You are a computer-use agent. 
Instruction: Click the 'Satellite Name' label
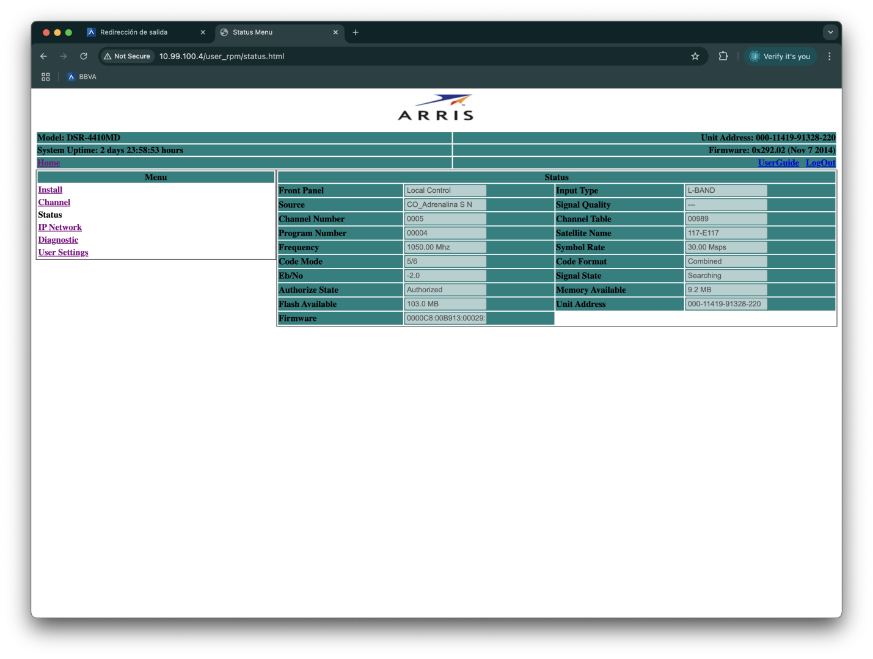pyautogui.click(x=583, y=233)
